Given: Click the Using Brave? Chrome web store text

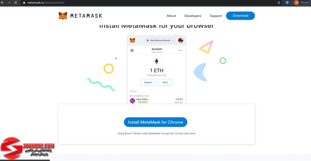Looking at the screenshot, I should pyautogui.click(x=157, y=133).
